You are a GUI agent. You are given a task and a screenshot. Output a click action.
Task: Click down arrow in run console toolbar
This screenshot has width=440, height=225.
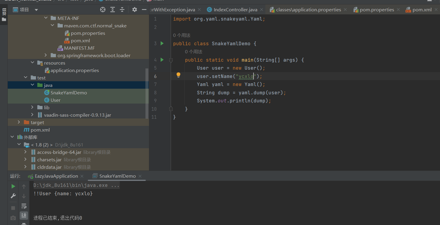(x=24, y=196)
